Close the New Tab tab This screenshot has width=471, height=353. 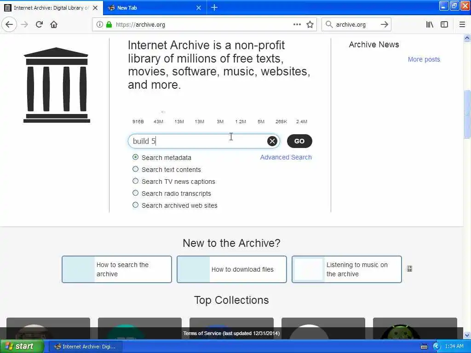pos(199,8)
